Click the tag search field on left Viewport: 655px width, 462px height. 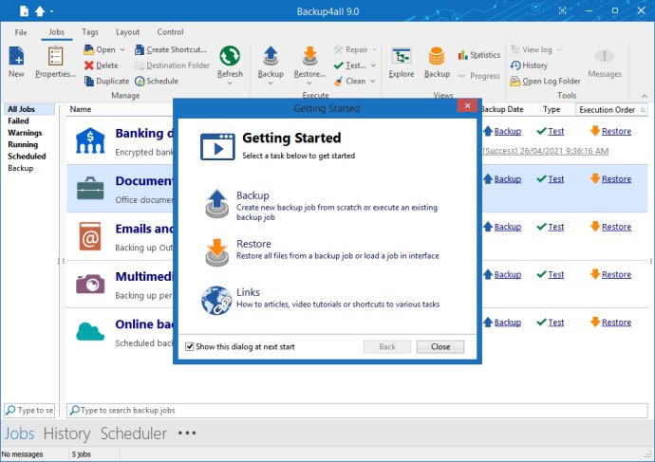click(x=29, y=410)
